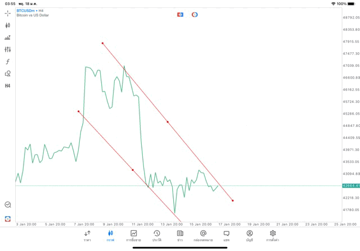This screenshot has width=360, height=251.
Task: Open the การซื้อขาย trade tab
Action: [134, 236]
